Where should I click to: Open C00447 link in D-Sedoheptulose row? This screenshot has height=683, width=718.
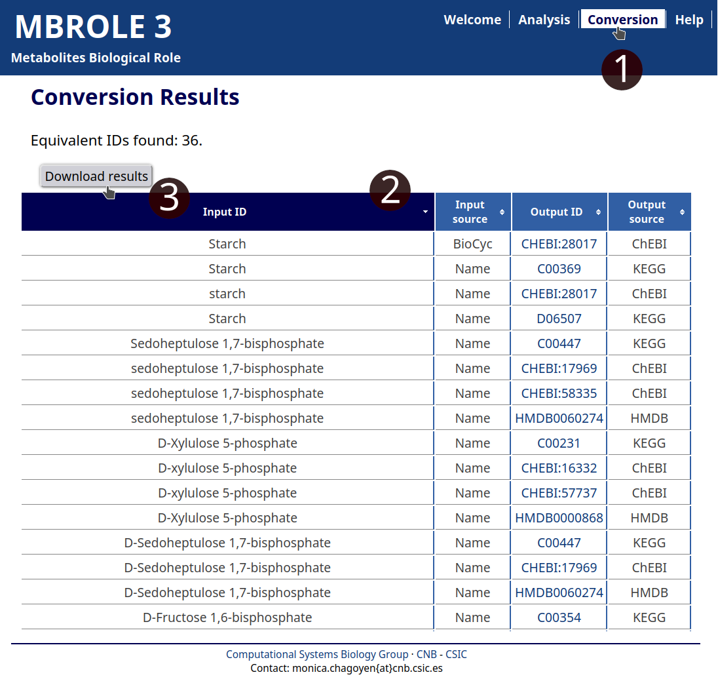tap(559, 542)
